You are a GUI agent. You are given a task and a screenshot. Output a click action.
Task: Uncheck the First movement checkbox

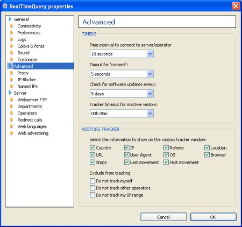coord(166,162)
